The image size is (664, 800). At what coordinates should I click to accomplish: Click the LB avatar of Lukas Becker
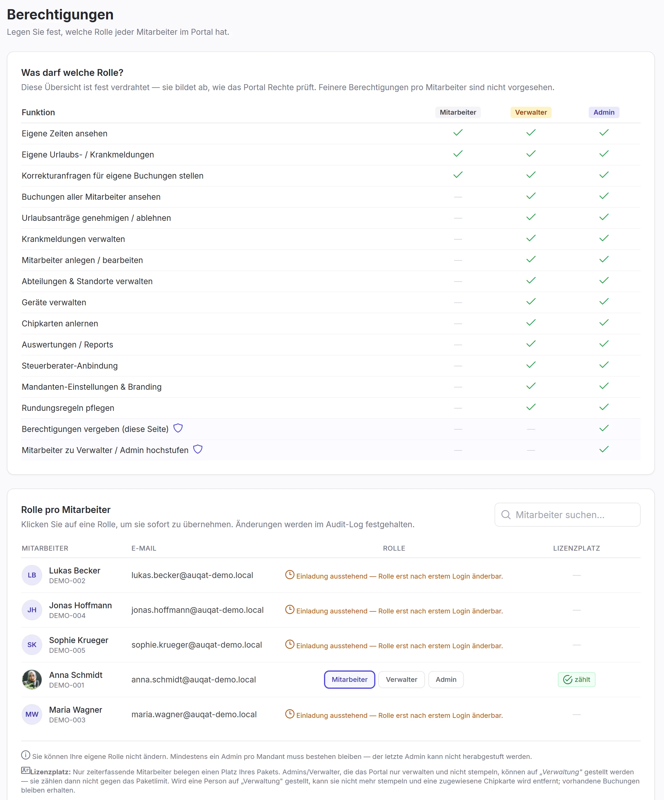(32, 575)
